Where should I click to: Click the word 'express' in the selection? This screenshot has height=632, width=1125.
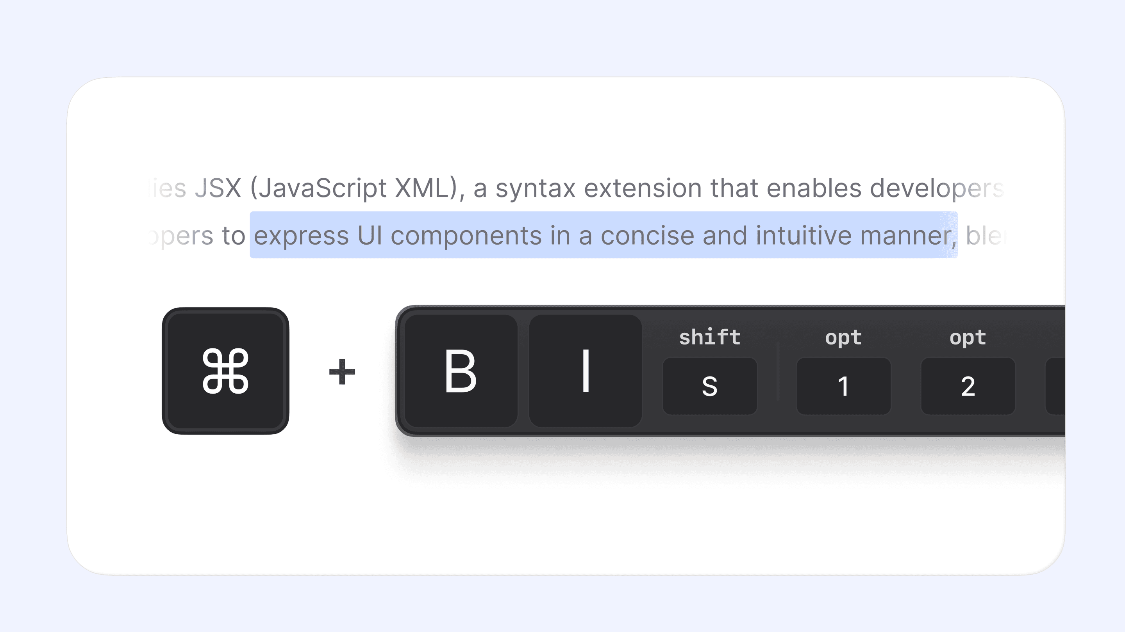pos(301,236)
